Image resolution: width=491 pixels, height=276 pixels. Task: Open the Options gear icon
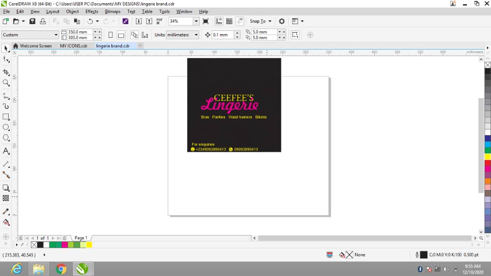(x=281, y=21)
